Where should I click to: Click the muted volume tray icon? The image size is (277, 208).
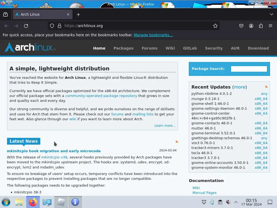(x=228, y=202)
